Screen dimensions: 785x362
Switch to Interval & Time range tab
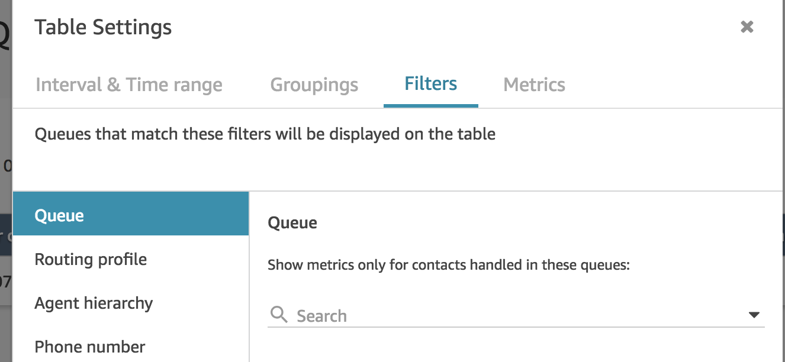point(129,85)
